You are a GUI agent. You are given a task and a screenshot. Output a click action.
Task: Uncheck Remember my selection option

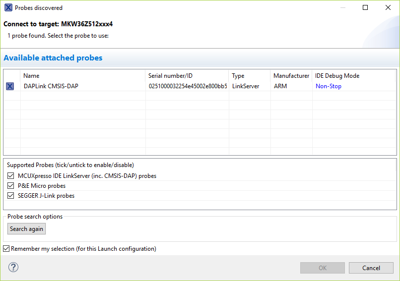click(x=6, y=249)
